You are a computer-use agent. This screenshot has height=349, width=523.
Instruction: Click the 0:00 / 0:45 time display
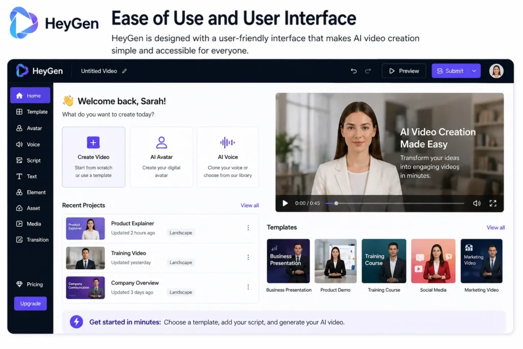coord(307,203)
